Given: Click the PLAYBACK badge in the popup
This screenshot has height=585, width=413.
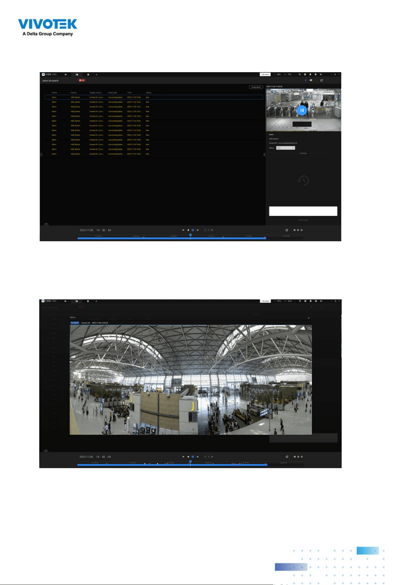Looking at the screenshot, I should tap(75, 323).
